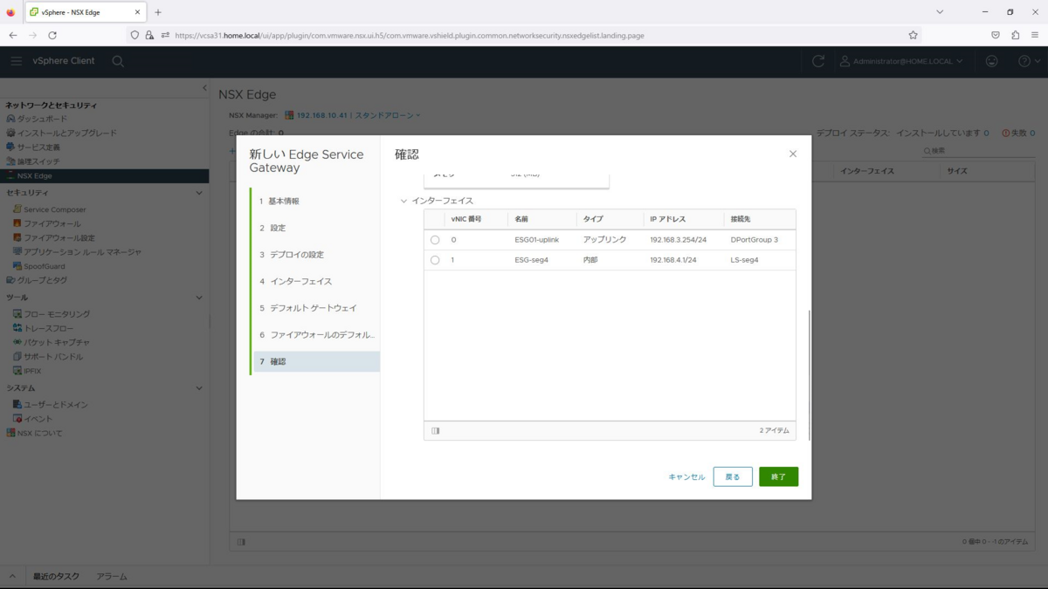Open the feedback smiley icon
Screen dimensions: 1048x589
pos(991,61)
